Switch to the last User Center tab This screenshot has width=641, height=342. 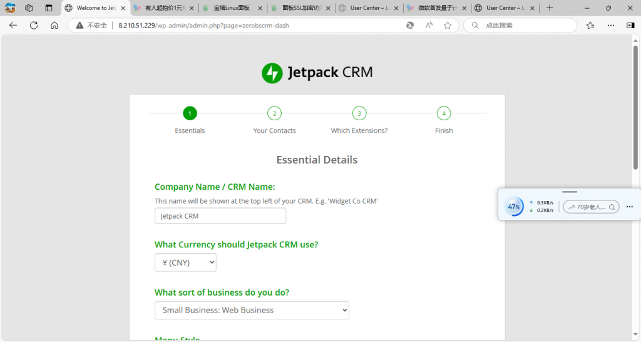click(x=505, y=8)
